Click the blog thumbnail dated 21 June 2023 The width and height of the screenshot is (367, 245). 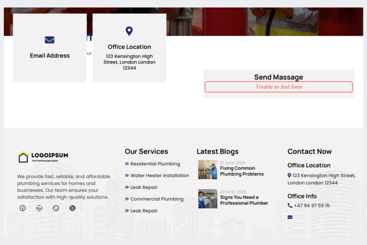[x=208, y=170]
